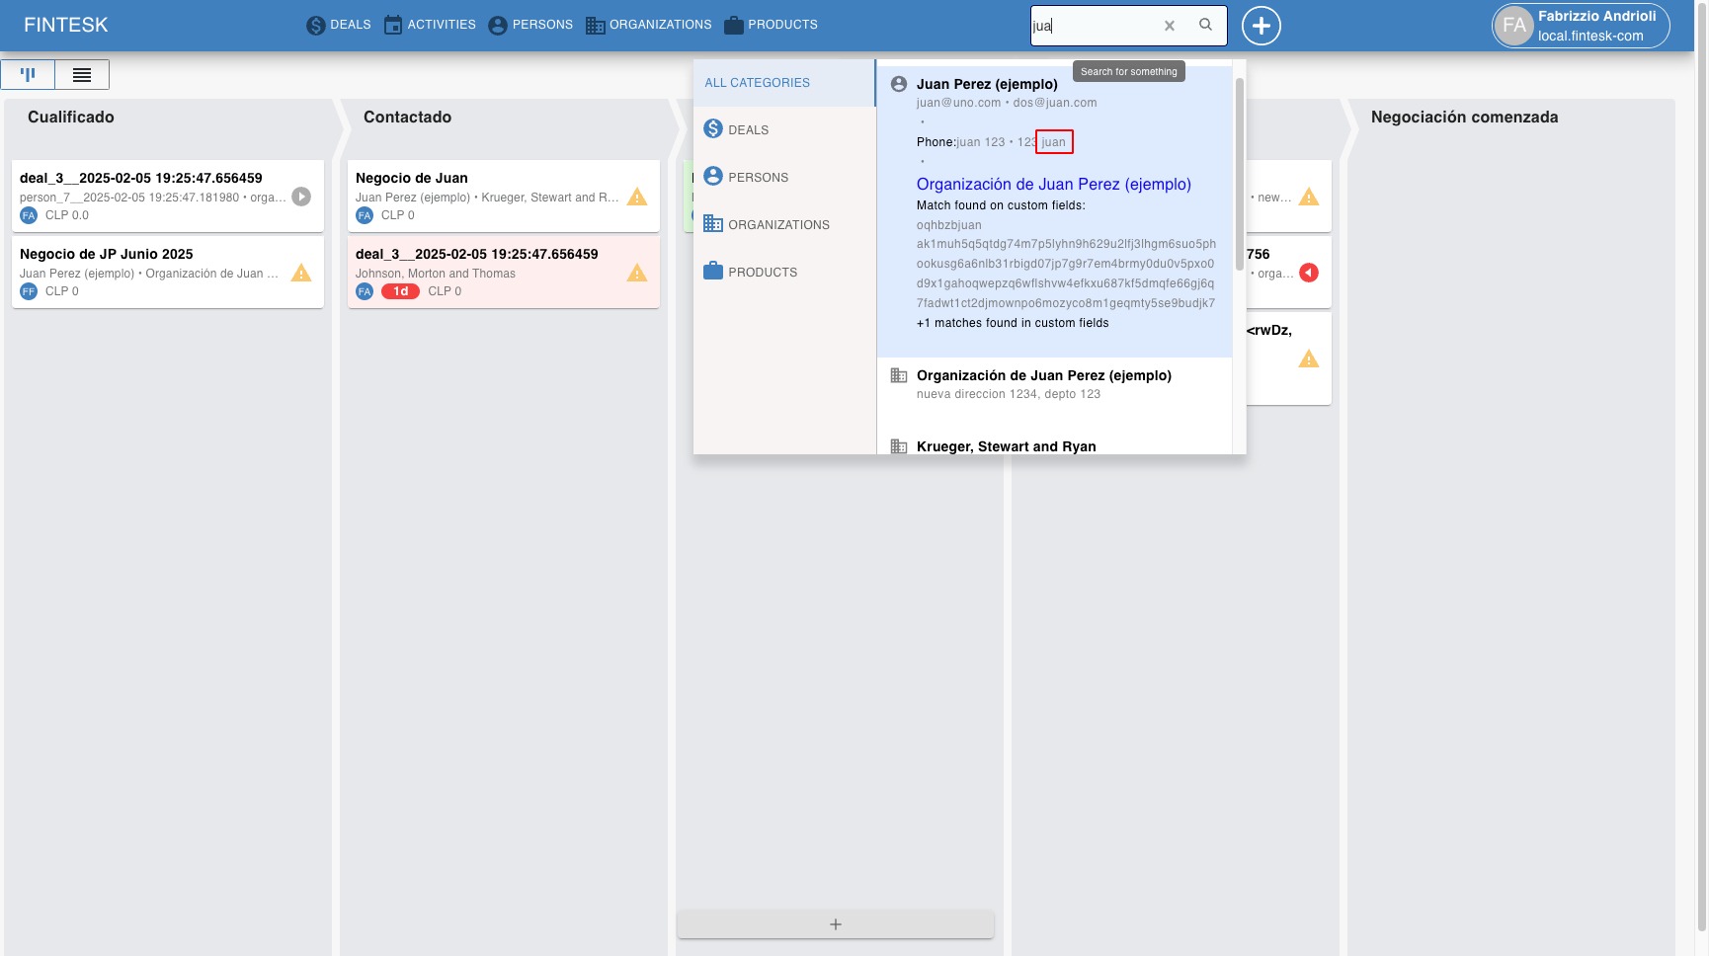Click play icon on Cualificado deal_3 card
The width and height of the screenshot is (1709, 956).
tap(301, 197)
